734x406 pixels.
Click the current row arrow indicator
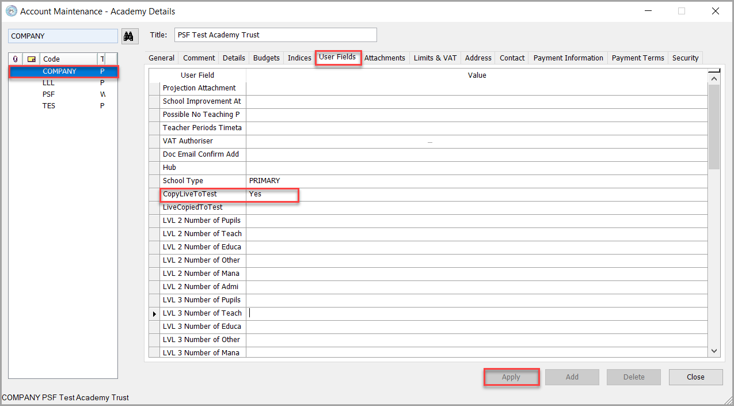point(154,314)
